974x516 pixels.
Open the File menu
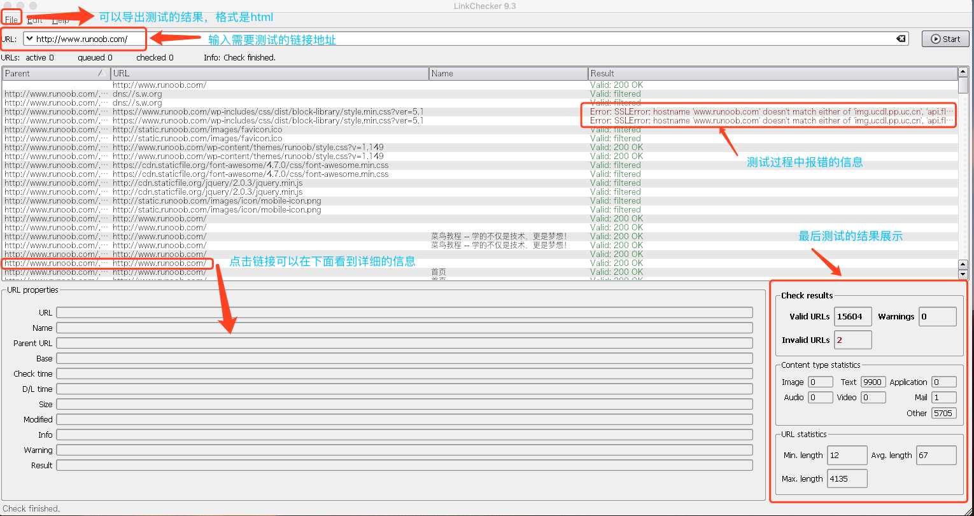pos(11,20)
